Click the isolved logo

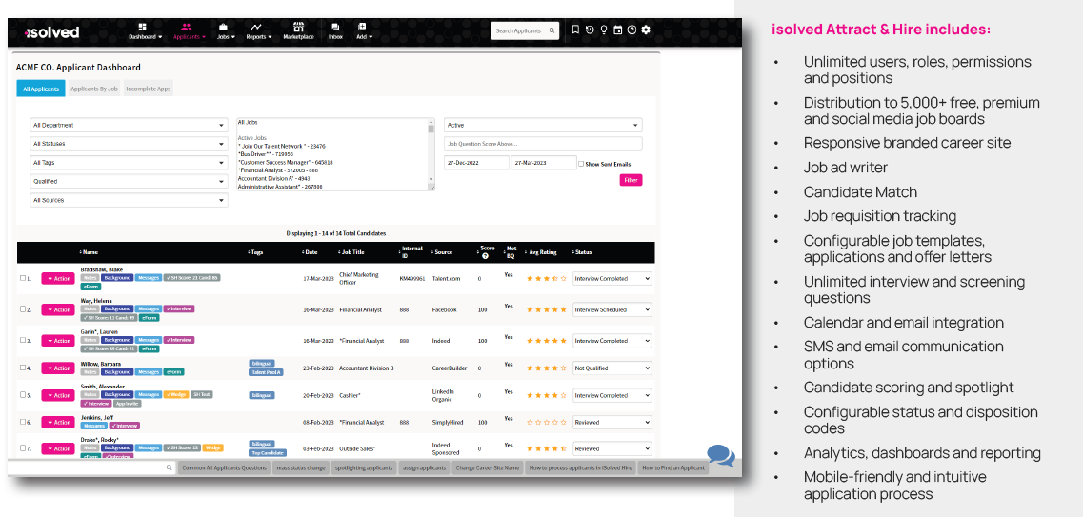point(51,31)
